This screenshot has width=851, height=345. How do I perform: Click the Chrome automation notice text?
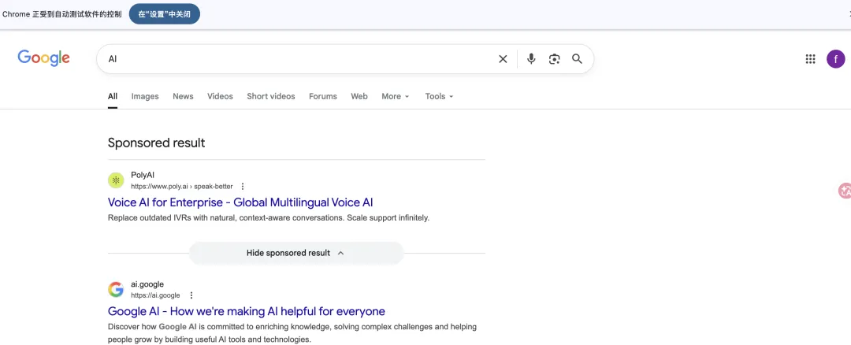tap(62, 14)
